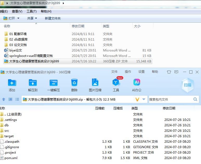Click the 删除 delete icon
The image size is (201, 164).
click(x=74, y=82)
